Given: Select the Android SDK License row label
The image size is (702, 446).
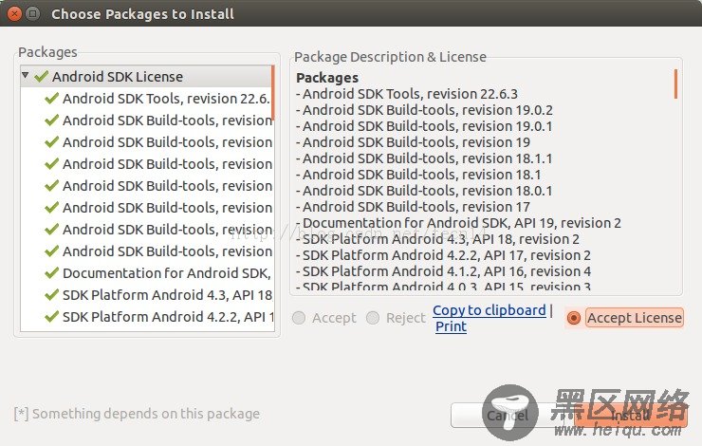Looking at the screenshot, I should tap(118, 77).
